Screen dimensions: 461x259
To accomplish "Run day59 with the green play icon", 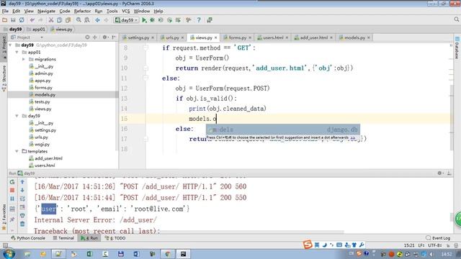I will pyautogui.click(x=144, y=20).
